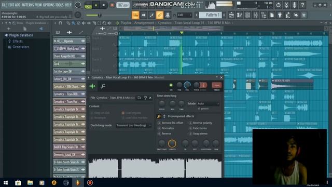The width and height of the screenshot is (332, 187).
Task: Select the playlist mute tool
Action: 84,23
